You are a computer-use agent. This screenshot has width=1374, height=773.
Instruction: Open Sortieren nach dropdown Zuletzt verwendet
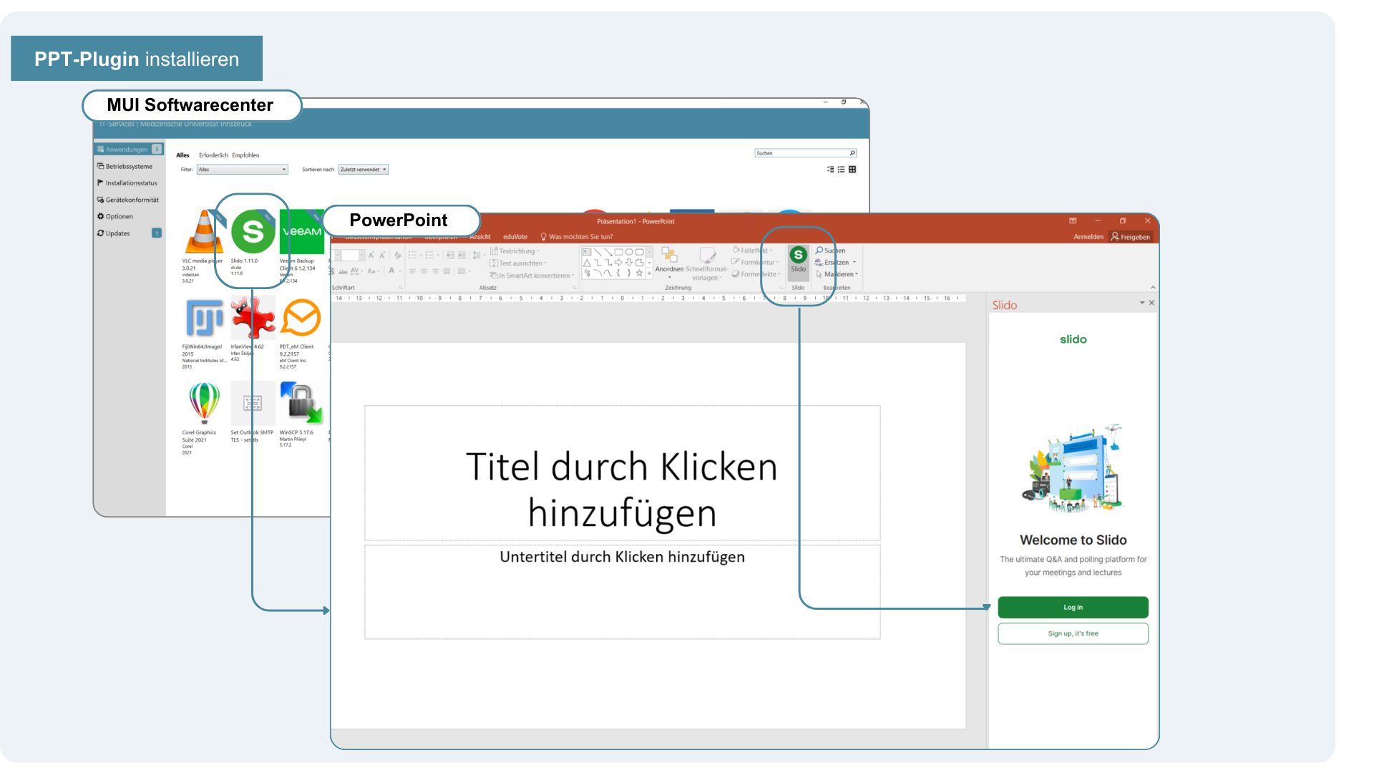(364, 170)
